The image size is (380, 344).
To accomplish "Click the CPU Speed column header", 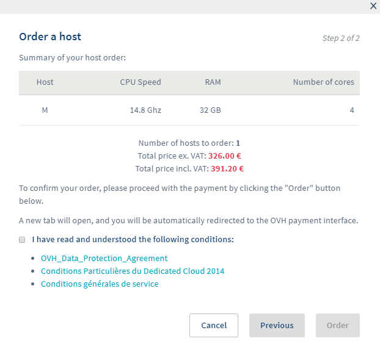I will coord(141,82).
